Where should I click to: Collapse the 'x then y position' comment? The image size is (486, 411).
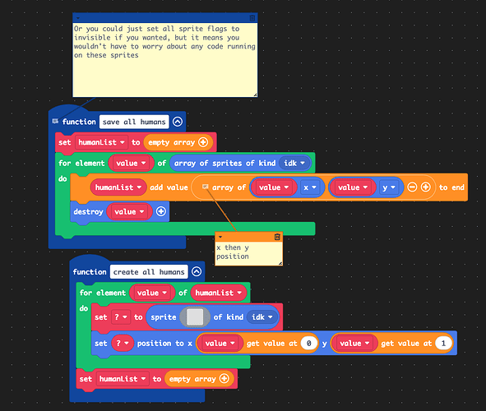(x=220, y=237)
